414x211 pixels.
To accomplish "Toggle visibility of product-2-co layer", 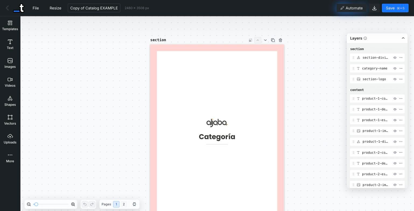I will [x=395, y=153].
